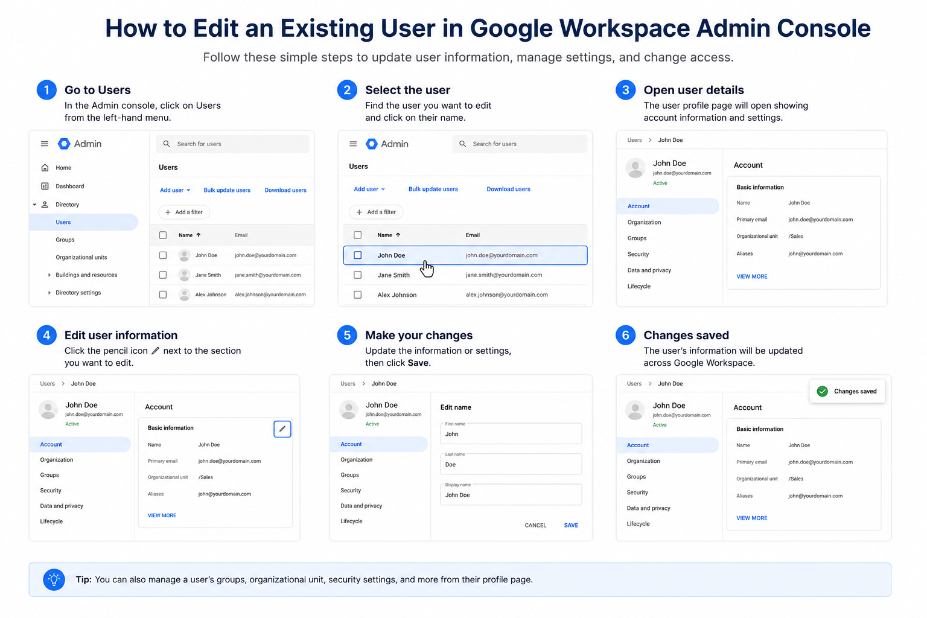Click the Home house icon in the sidebar
The image size is (927, 618).
click(x=45, y=168)
